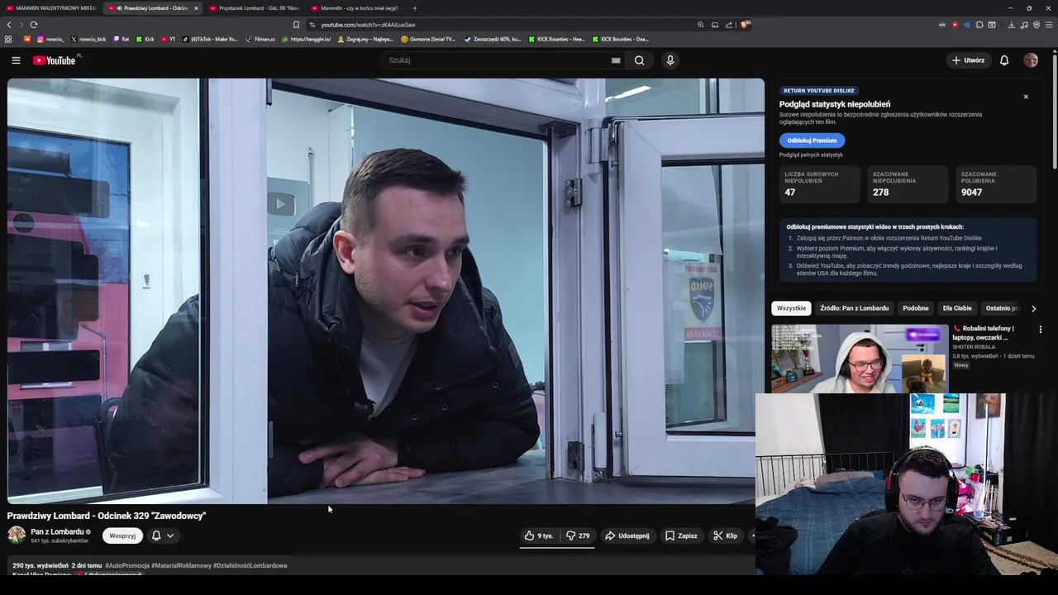The image size is (1058, 595).
Task: Open YouTube notifications bell in header
Action: coord(1004,60)
